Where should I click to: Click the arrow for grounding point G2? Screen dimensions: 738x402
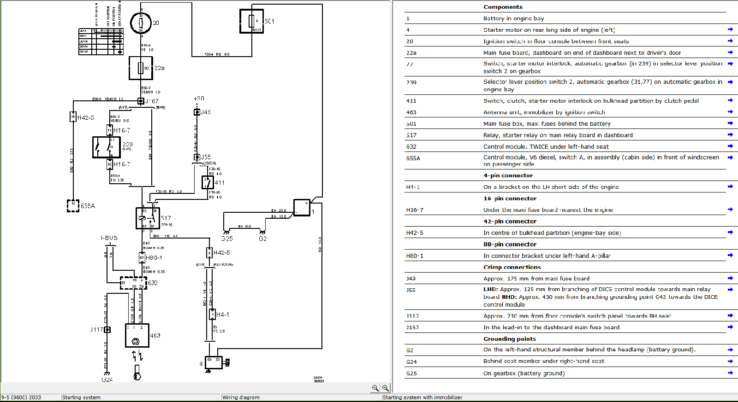[x=730, y=350]
